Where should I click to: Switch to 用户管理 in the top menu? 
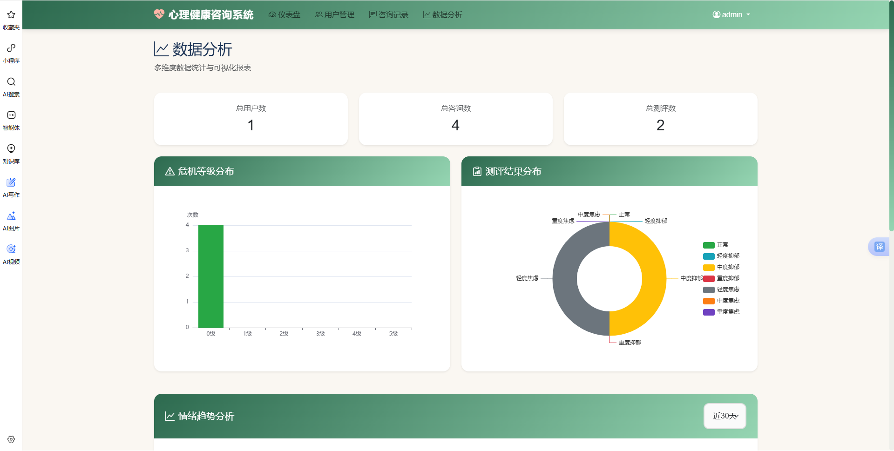[334, 14]
